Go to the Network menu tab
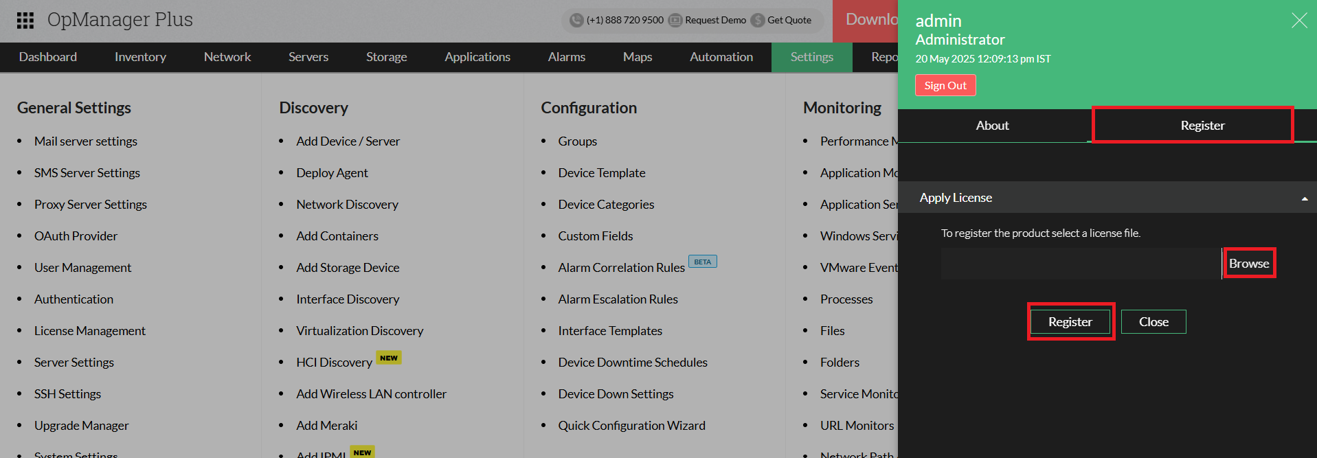This screenshot has height=458, width=1317. [x=227, y=57]
